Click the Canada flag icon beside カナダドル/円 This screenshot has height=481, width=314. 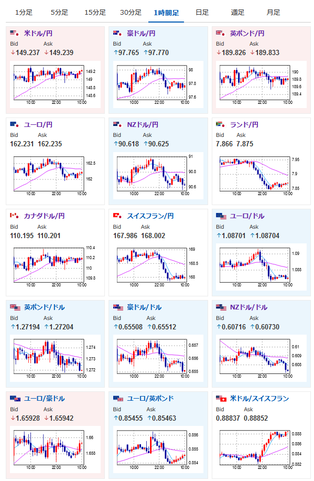pos(14,216)
